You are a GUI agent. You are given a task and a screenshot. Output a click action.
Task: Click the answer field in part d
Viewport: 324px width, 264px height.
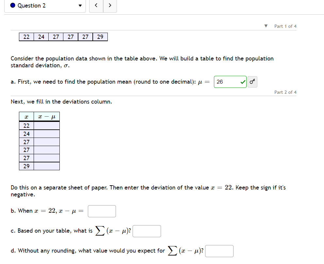point(219,251)
